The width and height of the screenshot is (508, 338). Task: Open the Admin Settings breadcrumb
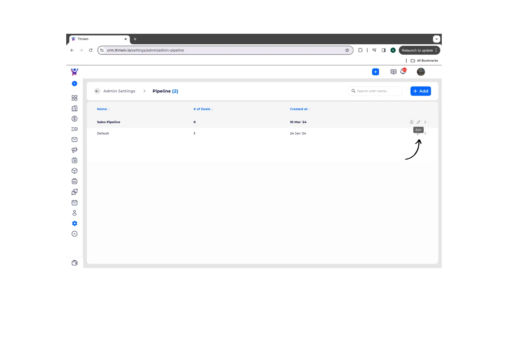pyautogui.click(x=119, y=91)
